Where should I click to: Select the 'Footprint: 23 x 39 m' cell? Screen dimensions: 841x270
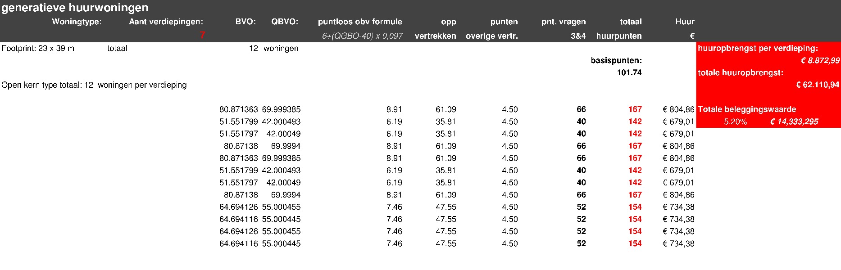(38, 48)
